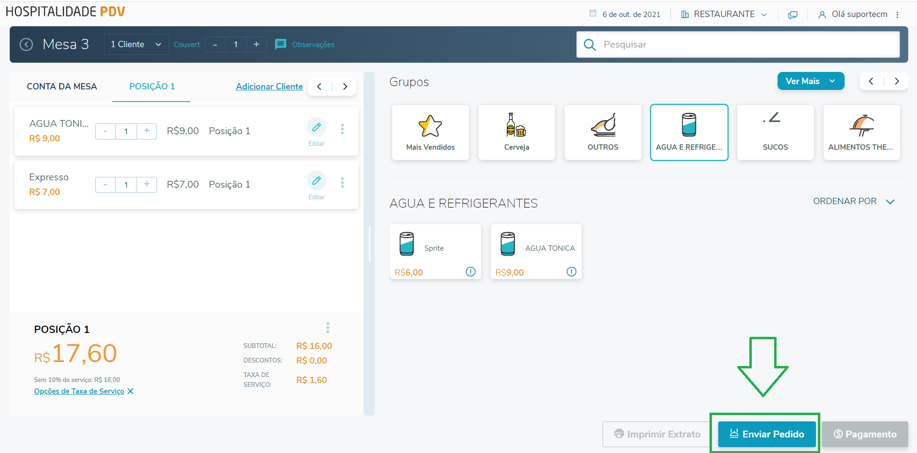
Task: Add AGUA TONICA product to order
Action: click(x=536, y=251)
